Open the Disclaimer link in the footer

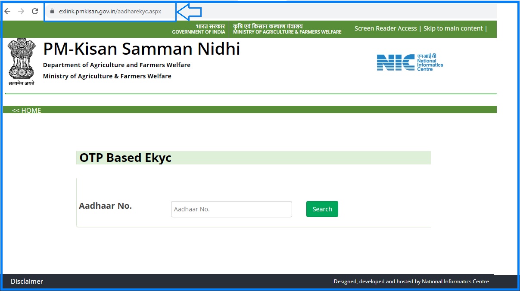(26, 281)
